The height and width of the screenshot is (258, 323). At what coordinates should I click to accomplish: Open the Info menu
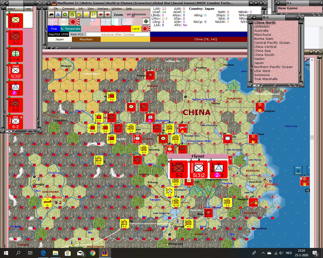[x=81, y=9]
